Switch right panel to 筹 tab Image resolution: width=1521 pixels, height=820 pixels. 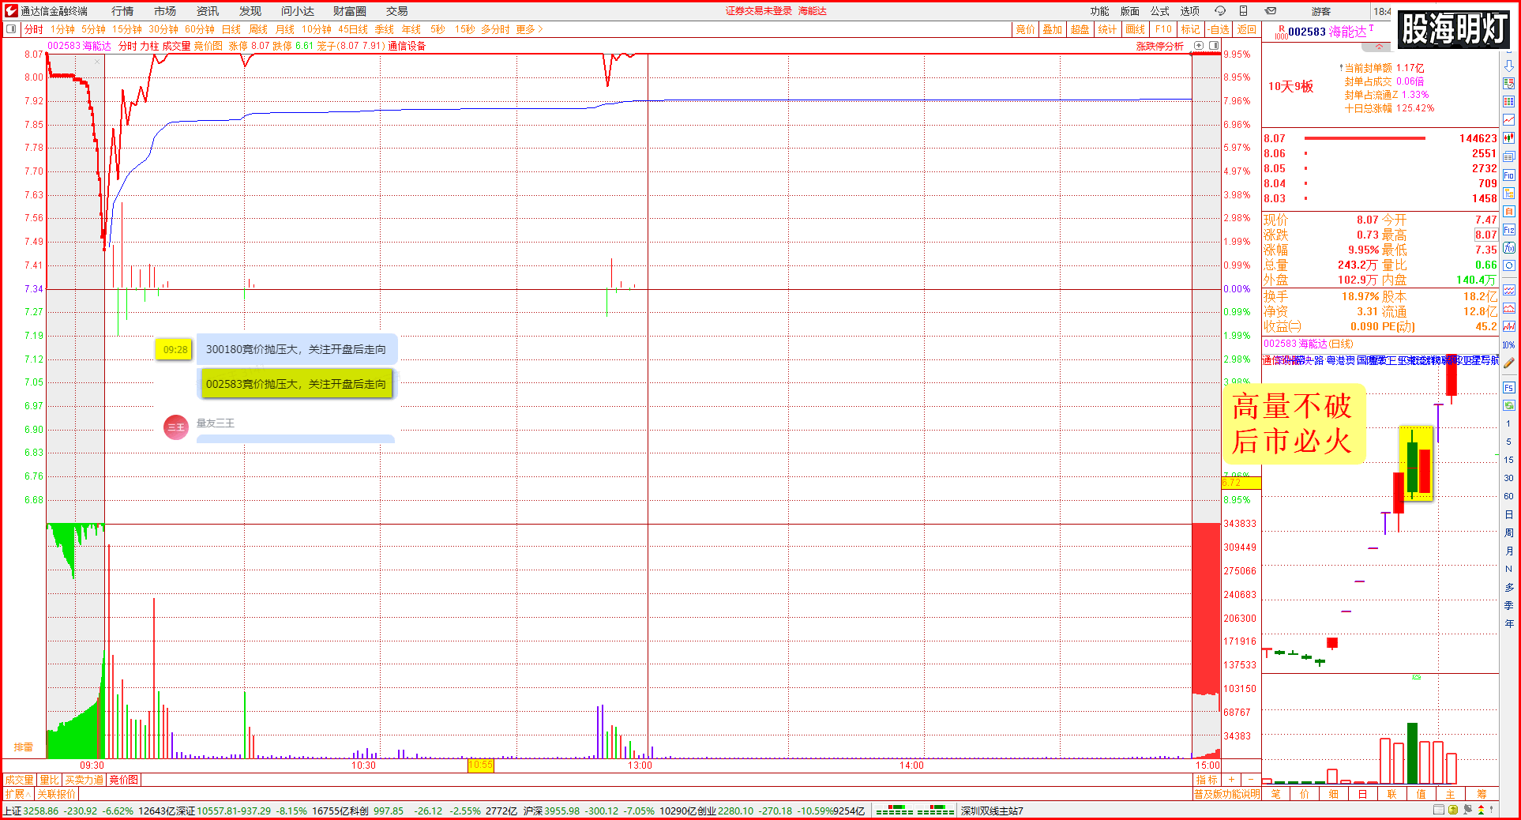click(x=1482, y=794)
